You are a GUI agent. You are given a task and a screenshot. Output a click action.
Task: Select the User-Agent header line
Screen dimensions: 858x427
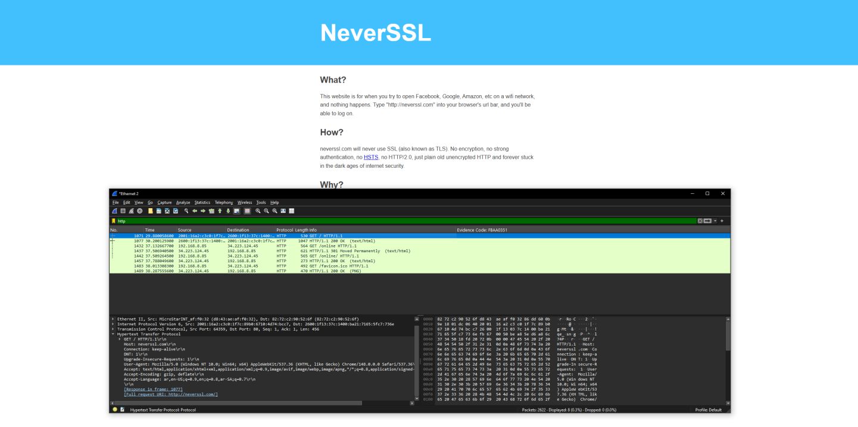268,364
